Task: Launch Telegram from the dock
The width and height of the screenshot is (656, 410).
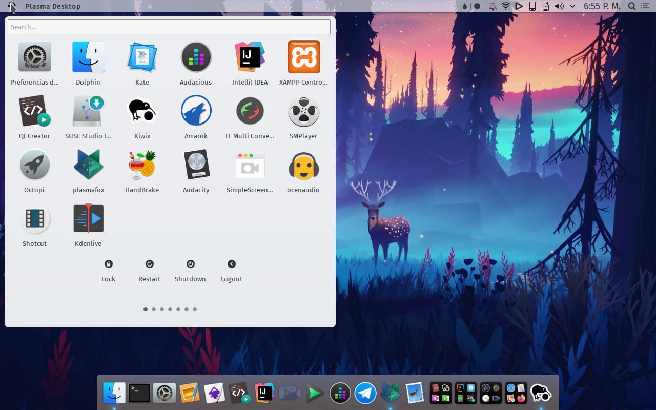Action: pyautogui.click(x=365, y=393)
